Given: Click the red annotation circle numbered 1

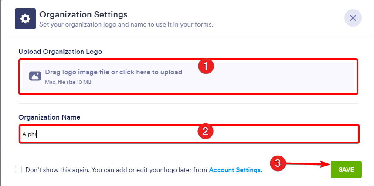Looking at the screenshot, I should click(x=206, y=66).
